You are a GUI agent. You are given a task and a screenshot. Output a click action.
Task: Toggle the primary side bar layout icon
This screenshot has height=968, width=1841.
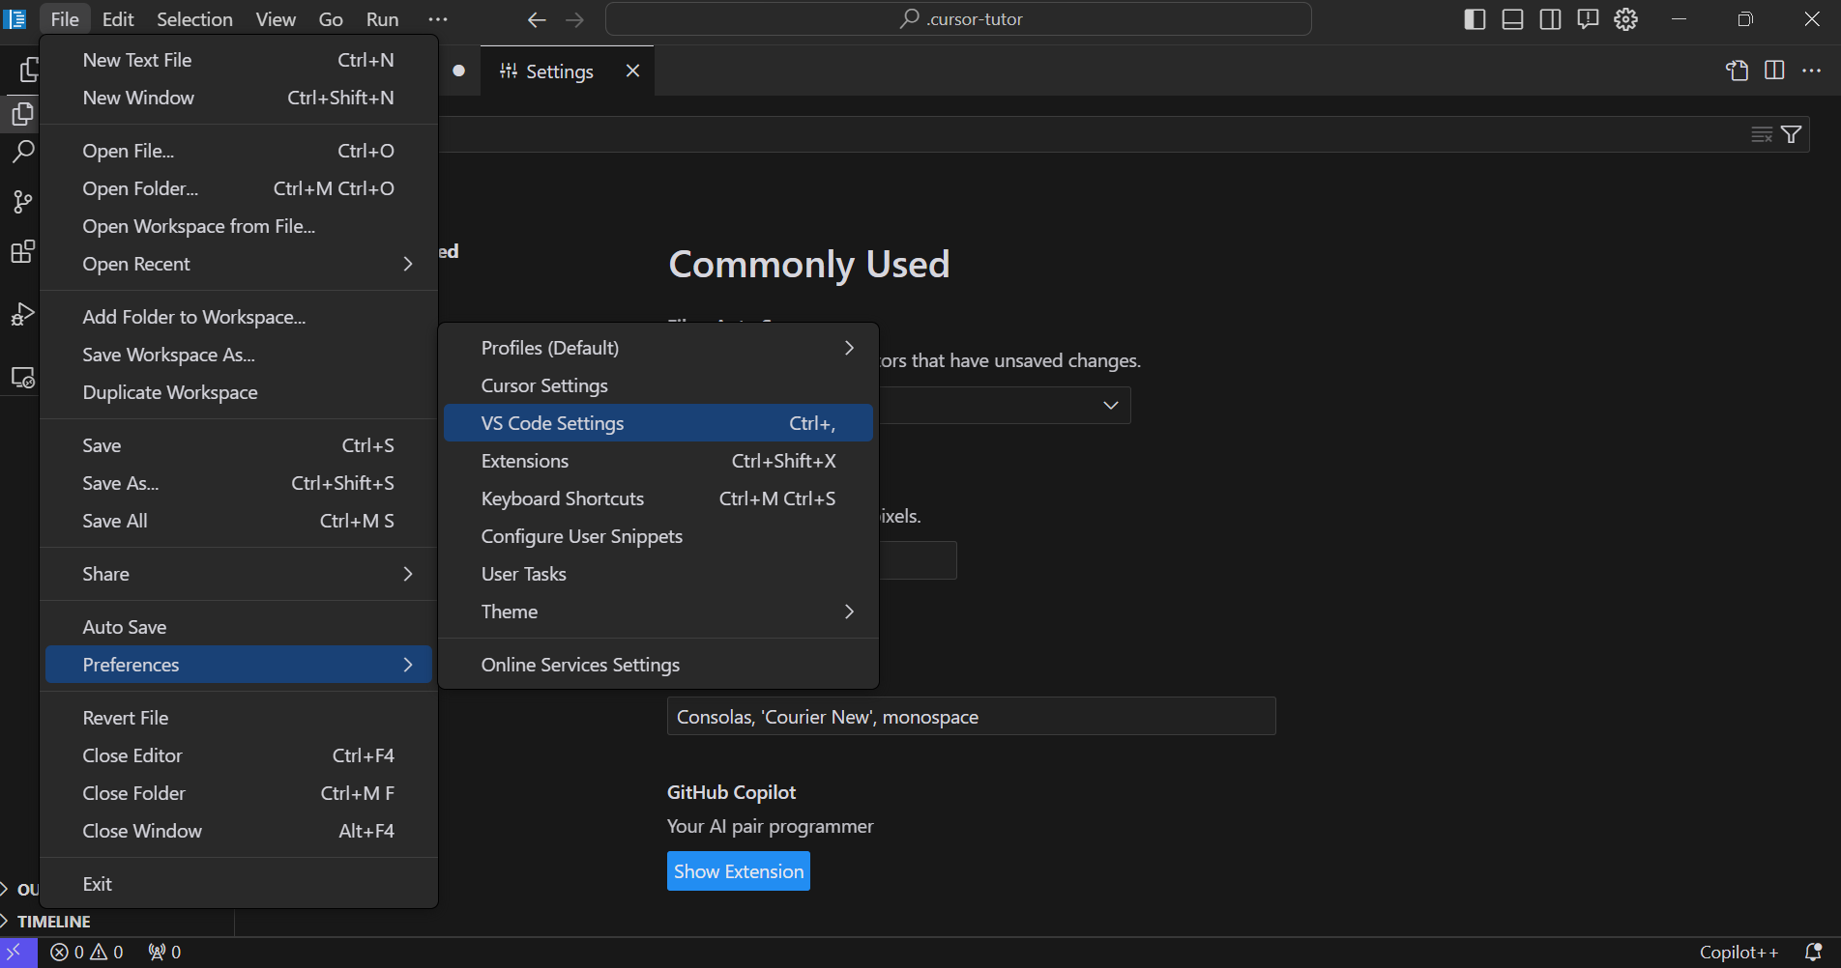coord(1475,19)
